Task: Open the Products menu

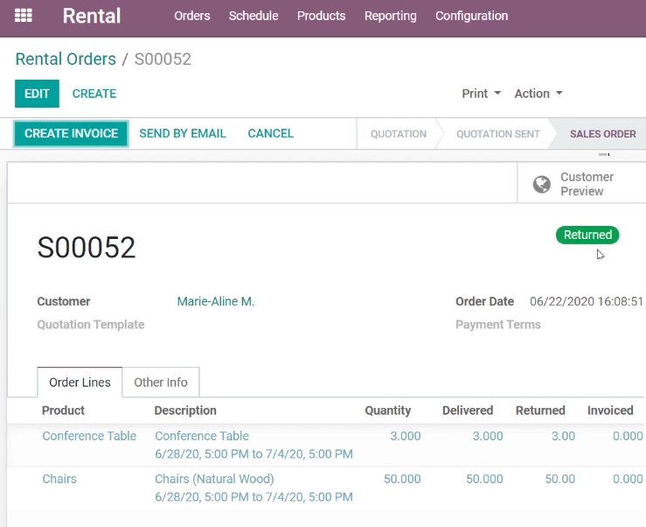Action: (x=322, y=16)
